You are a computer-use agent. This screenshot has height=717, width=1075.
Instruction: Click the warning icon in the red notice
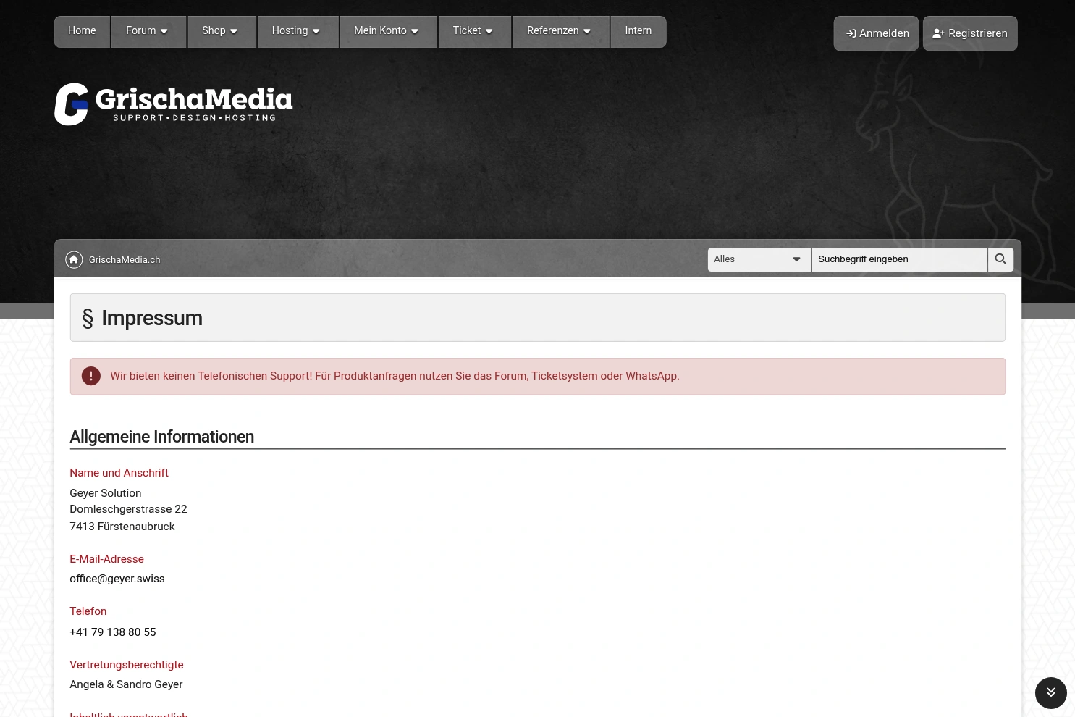click(90, 376)
